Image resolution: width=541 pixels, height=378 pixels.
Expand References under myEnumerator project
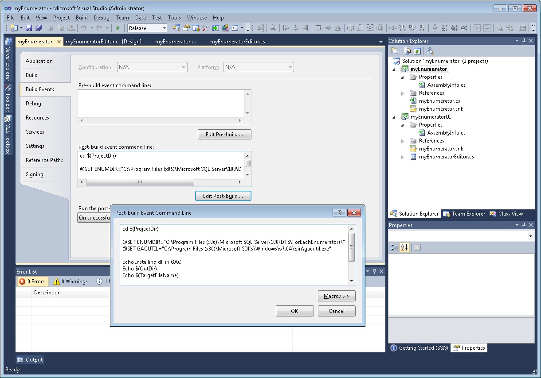tap(403, 93)
